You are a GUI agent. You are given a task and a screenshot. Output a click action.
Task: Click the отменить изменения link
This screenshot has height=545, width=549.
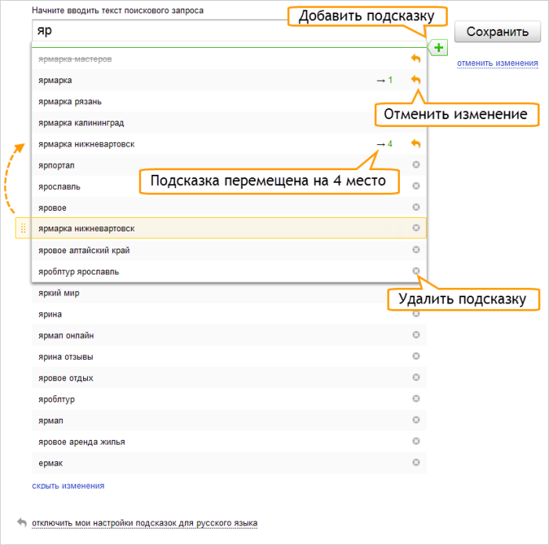pos(497,63)
